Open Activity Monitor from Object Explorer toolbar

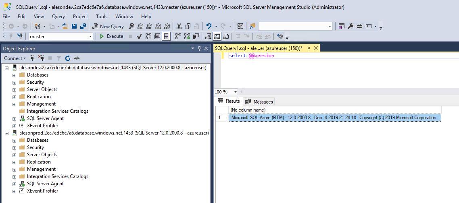(x=77, y=58)
